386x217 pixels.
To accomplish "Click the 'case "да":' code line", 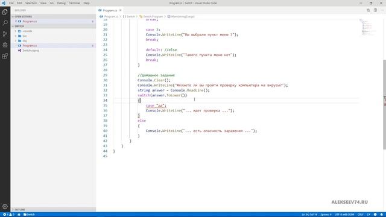I will click(156, 105).
